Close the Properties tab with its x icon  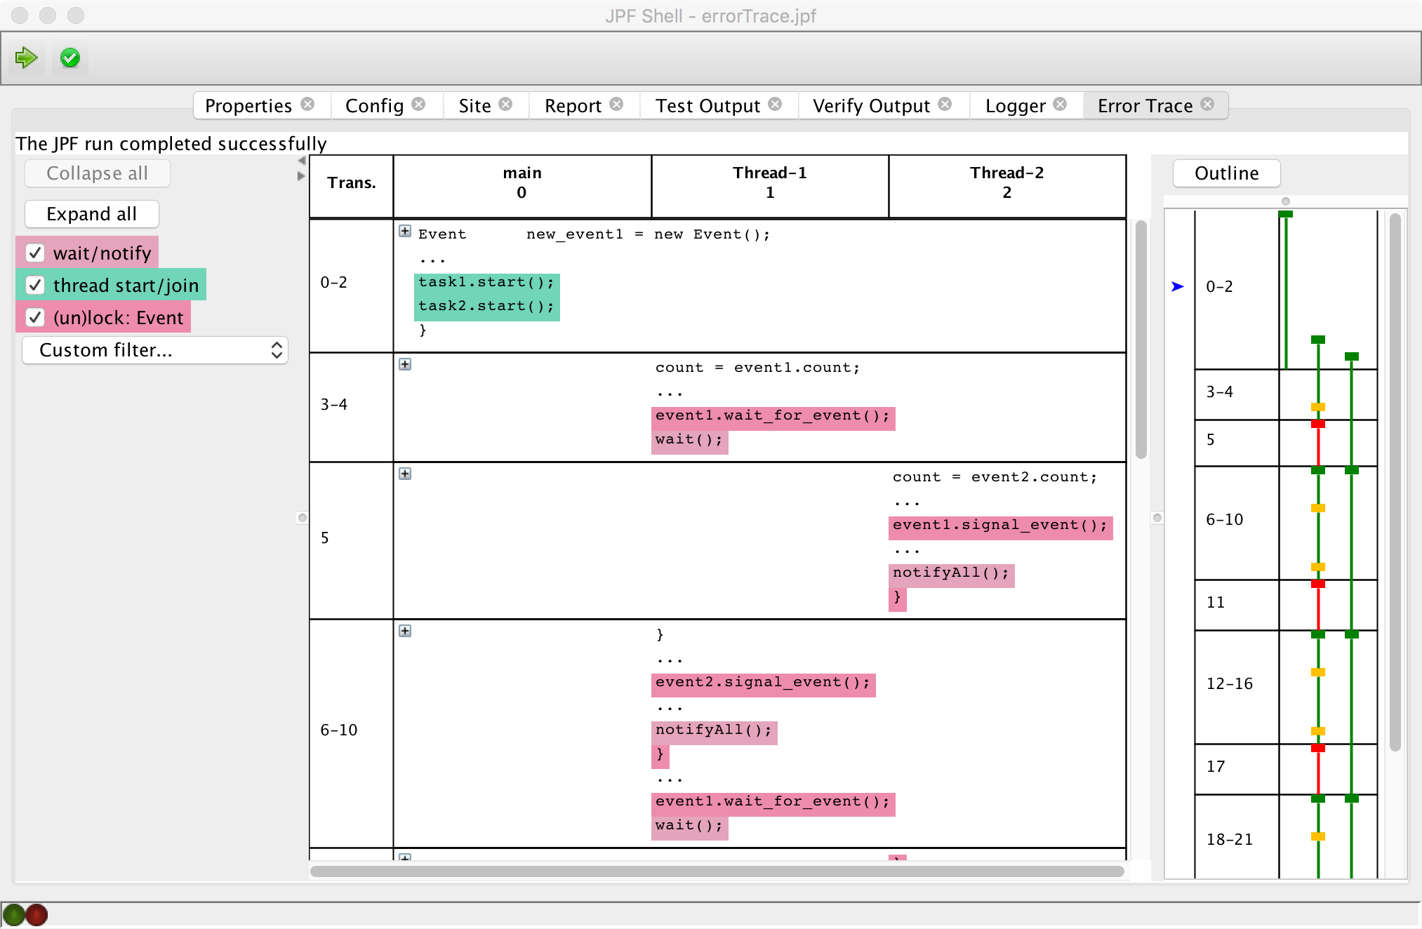(307, 105)
